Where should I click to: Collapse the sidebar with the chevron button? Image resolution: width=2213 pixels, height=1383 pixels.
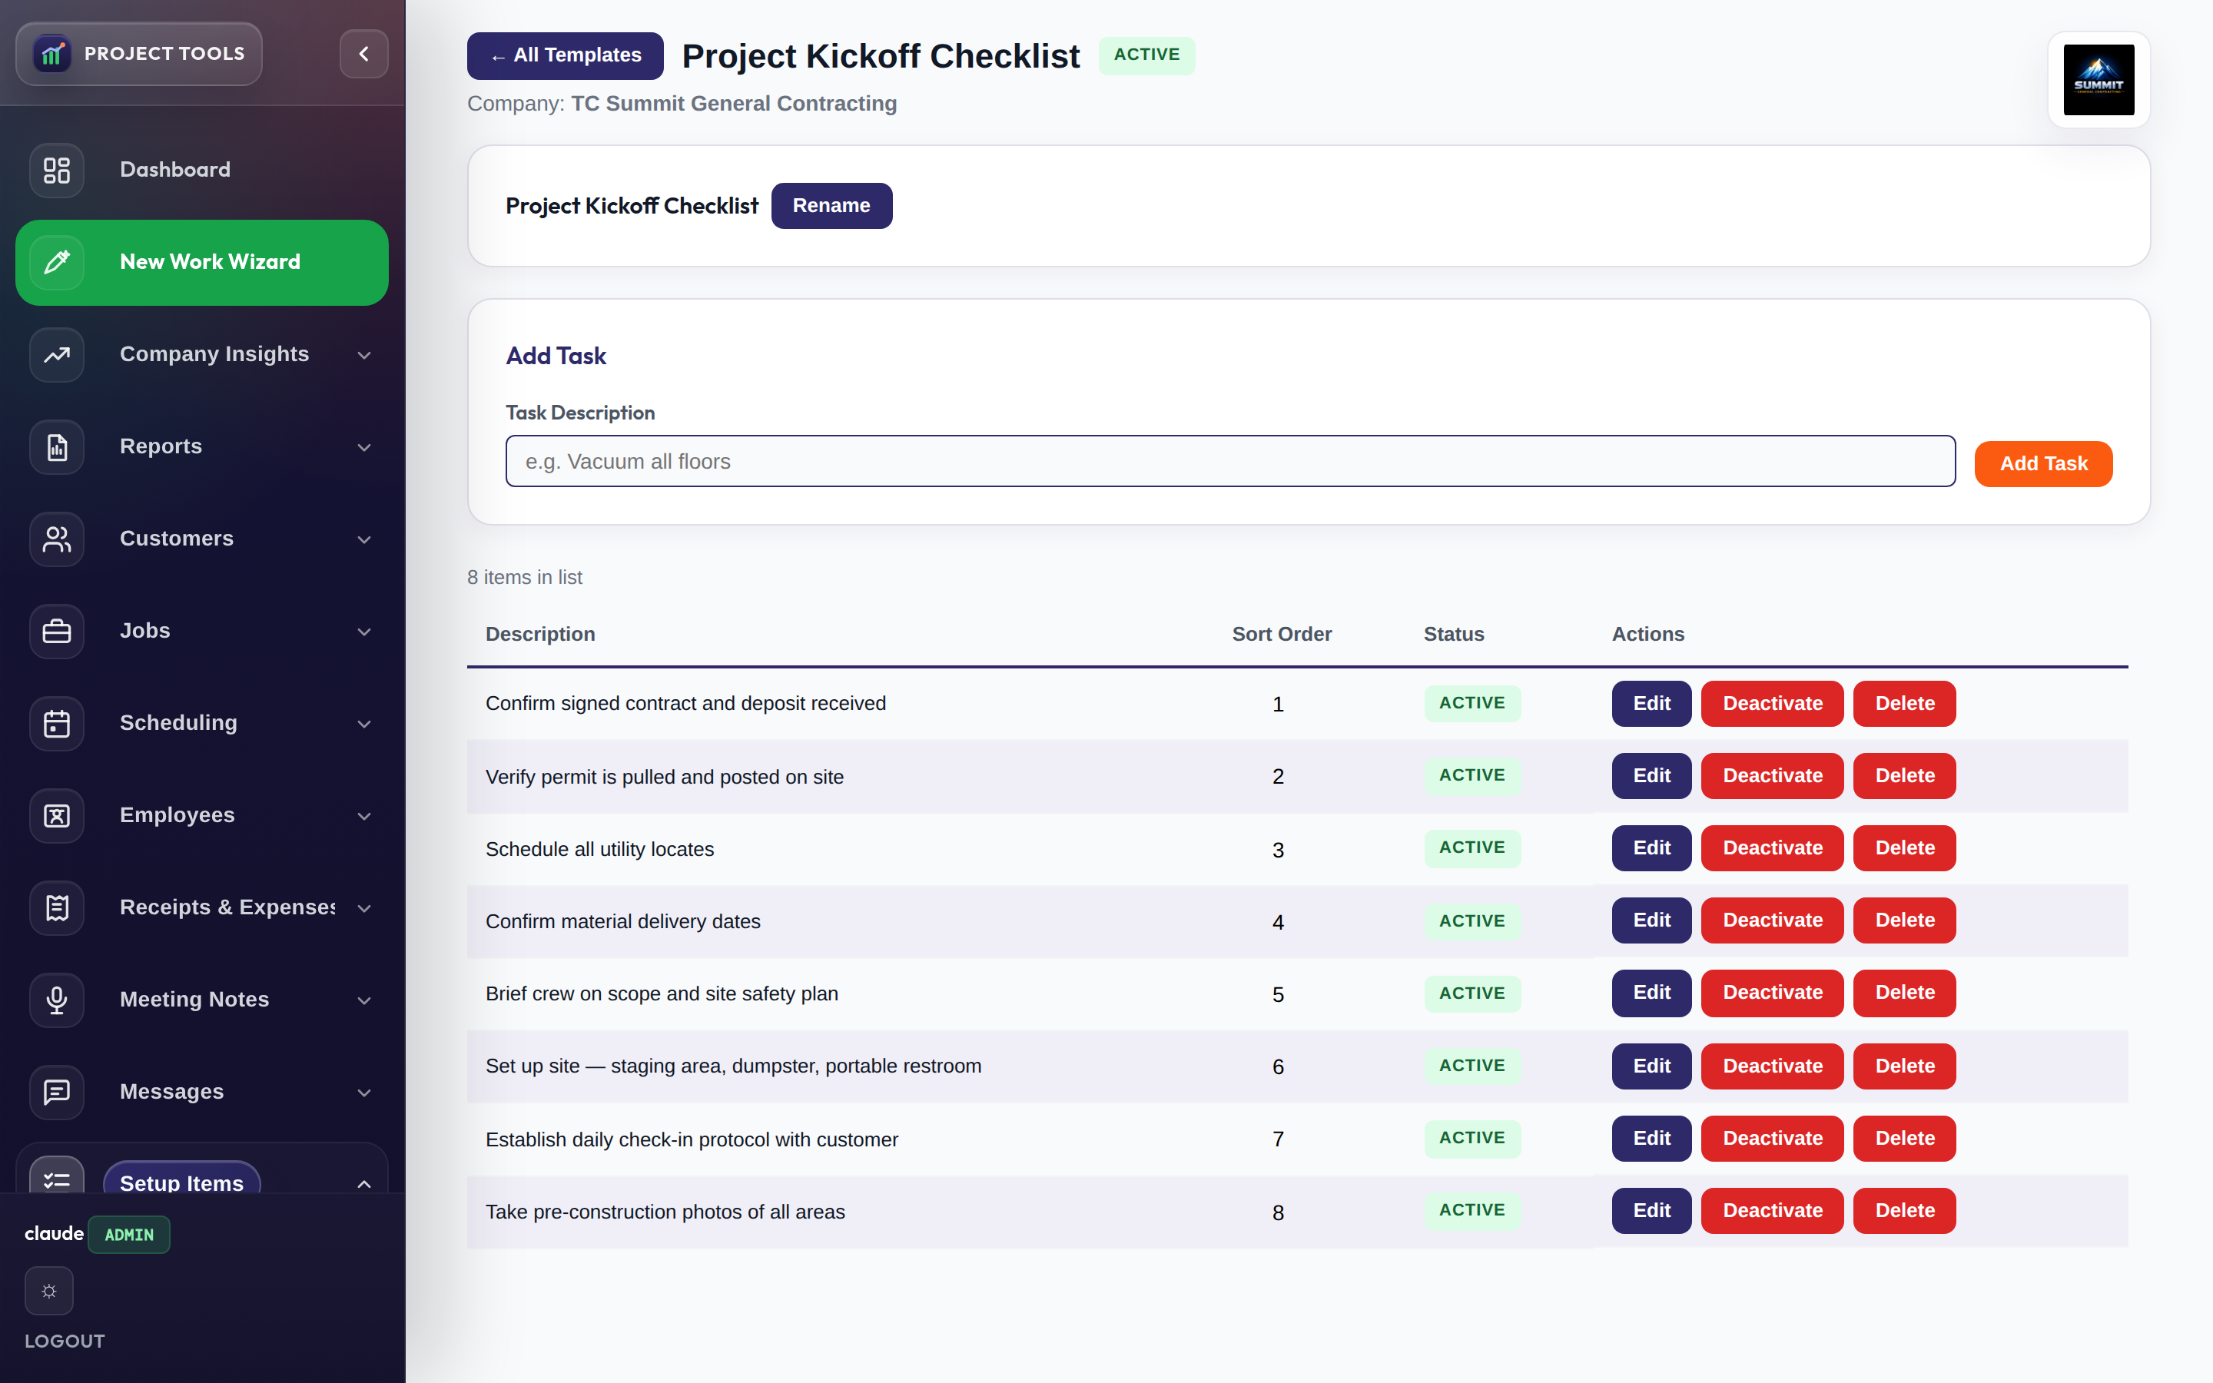point(364,54)
